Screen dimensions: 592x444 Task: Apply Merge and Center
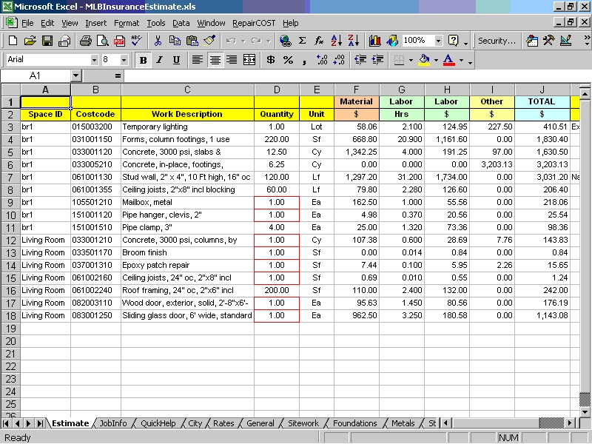coord(251,59)
